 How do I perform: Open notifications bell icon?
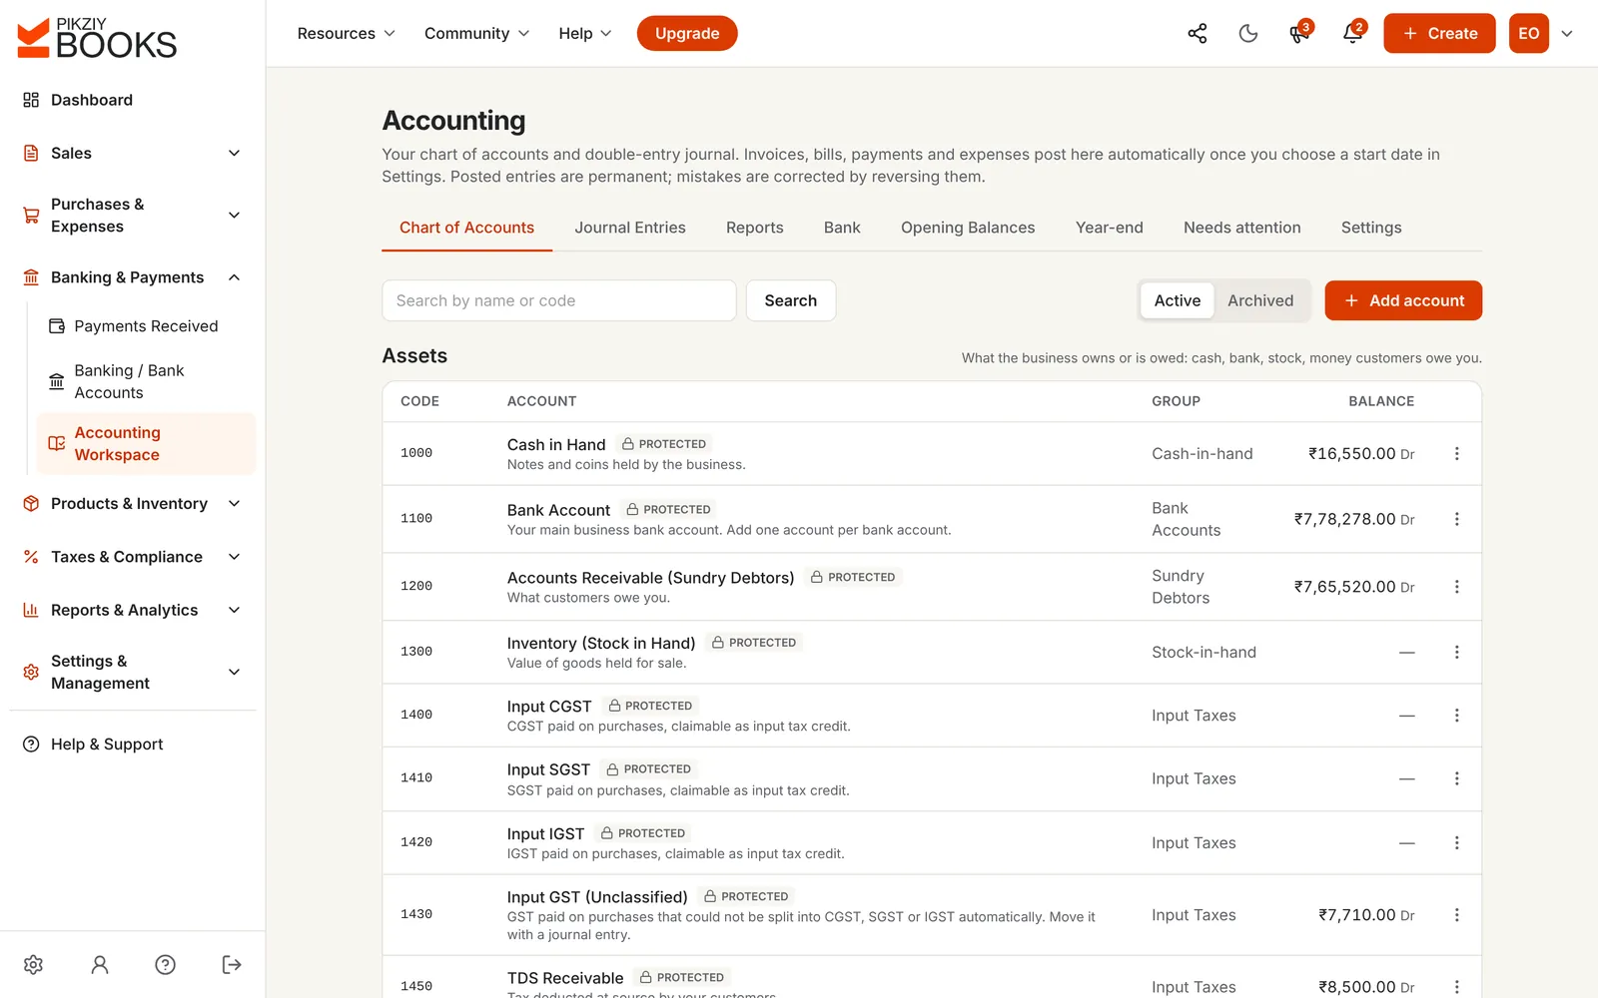[x=1353, y=33]
